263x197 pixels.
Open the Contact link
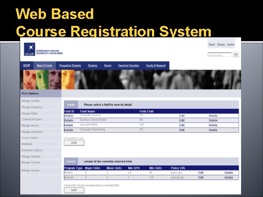point(230,45)
